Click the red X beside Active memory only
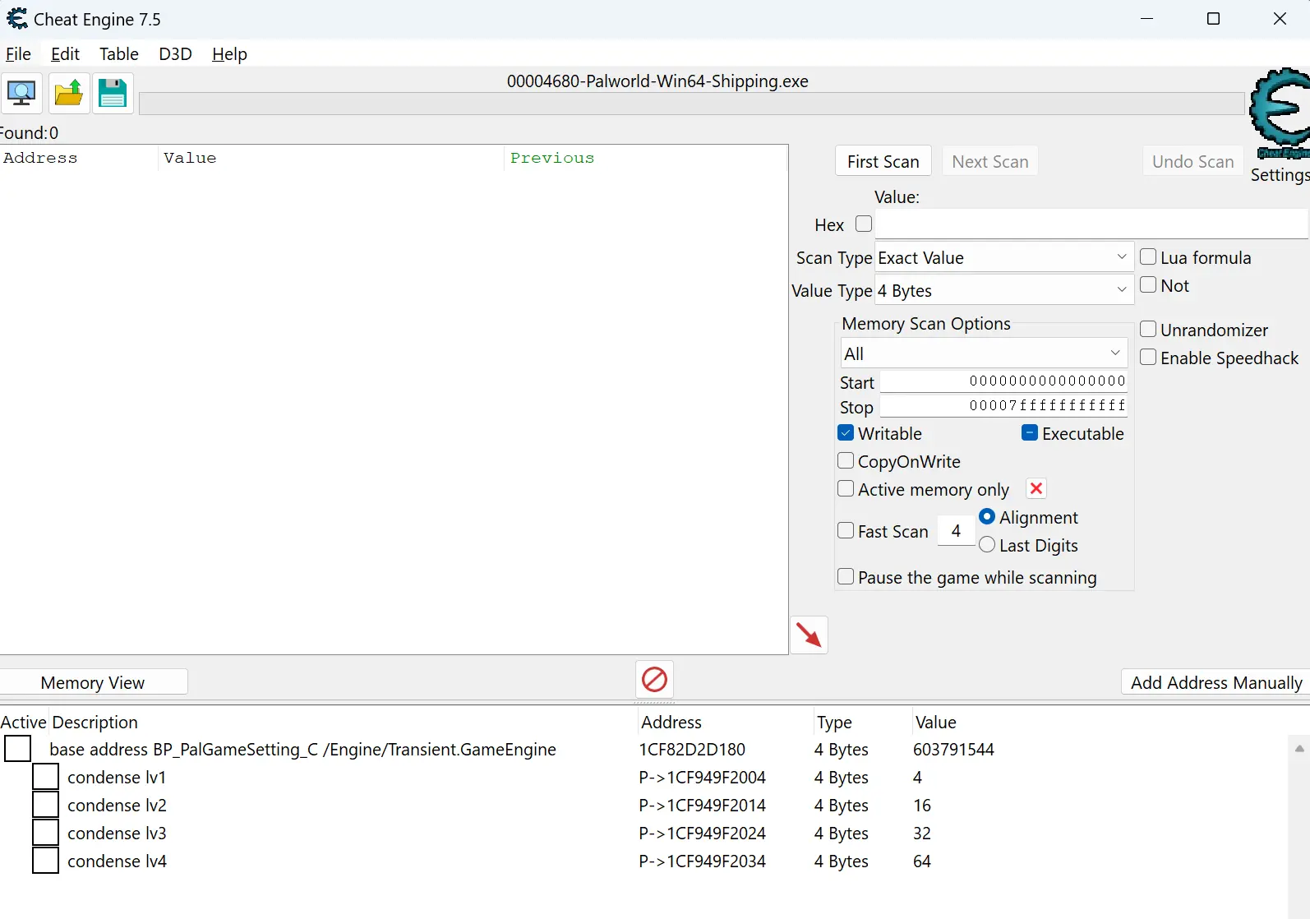 pos(1036,489)
